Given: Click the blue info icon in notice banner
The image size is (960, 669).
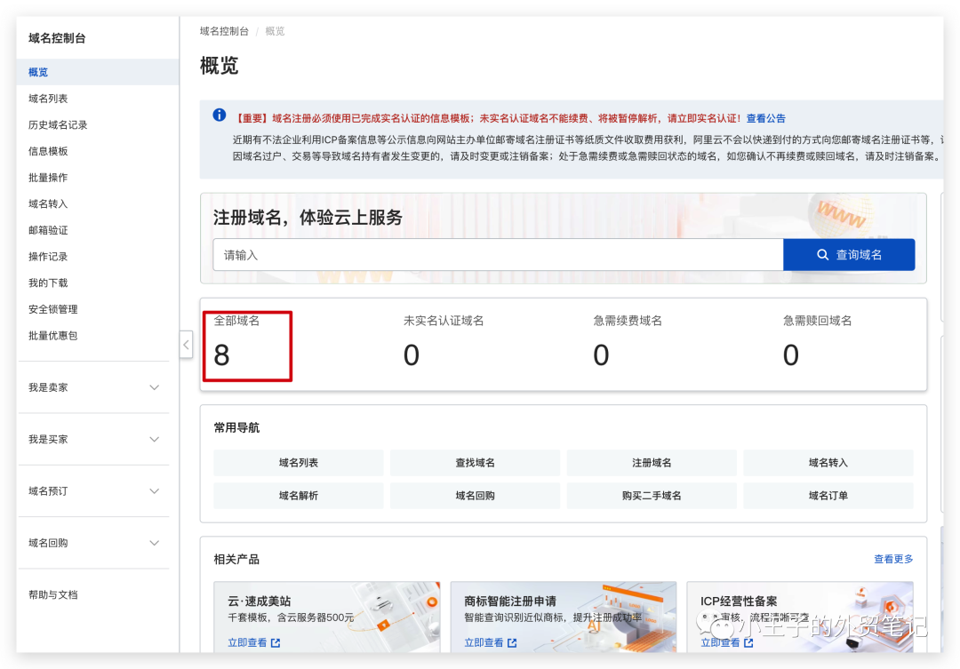Looking at the screenshot, I should [x=220, y=115].
